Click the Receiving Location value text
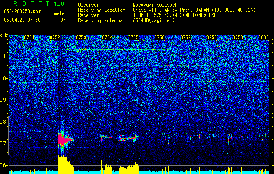This screenshot has width=274, height=174. [x=194, y=10]
